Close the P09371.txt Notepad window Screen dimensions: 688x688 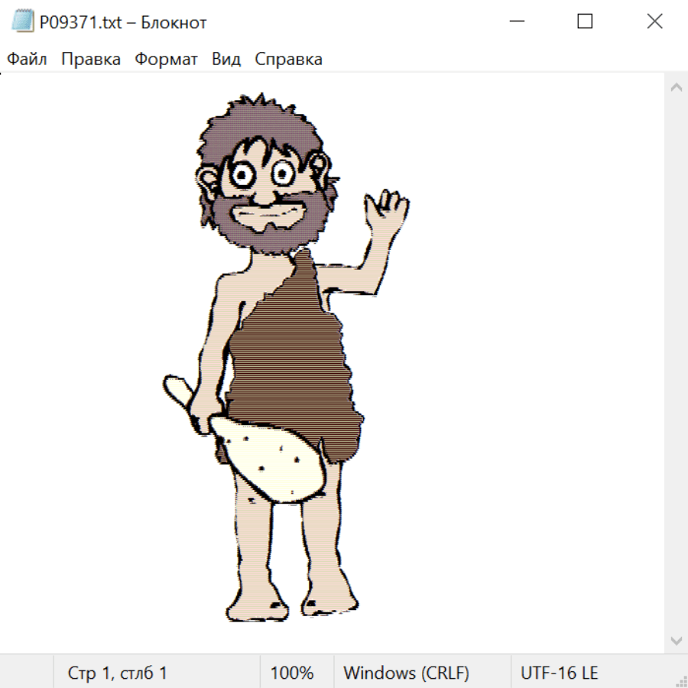click(654, 22)
